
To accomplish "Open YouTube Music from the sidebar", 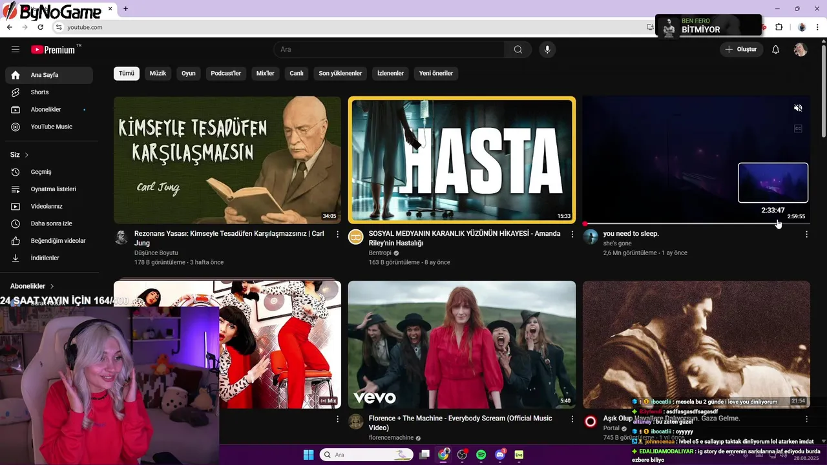I will point(49,127).
